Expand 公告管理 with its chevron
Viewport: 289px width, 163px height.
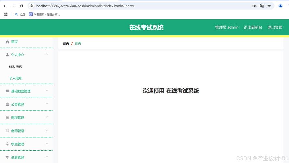tap(47, 104)
